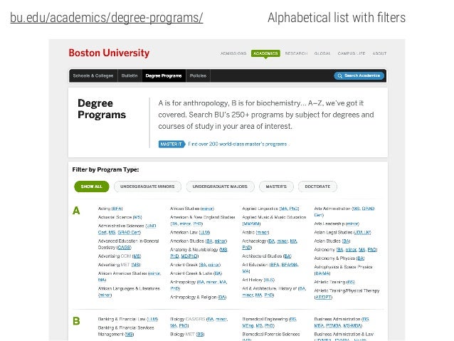Open the BFA link for Acting
The image size is (454, 341).
tap(117, 209)
